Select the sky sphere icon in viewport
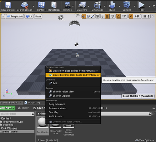The image size is (156, 142). click(x=74, y=23)
